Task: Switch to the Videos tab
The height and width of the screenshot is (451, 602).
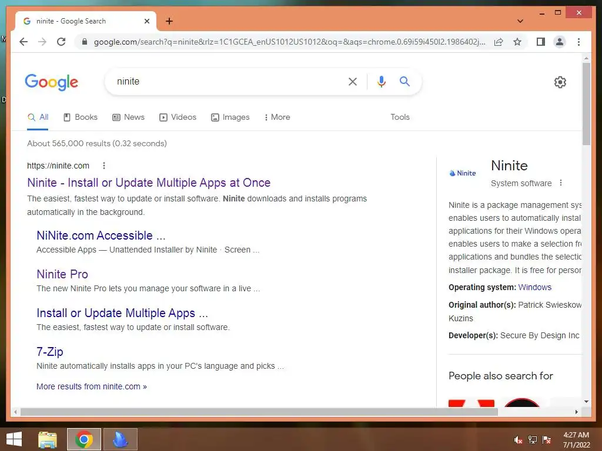Action: [x=178, y=117]
